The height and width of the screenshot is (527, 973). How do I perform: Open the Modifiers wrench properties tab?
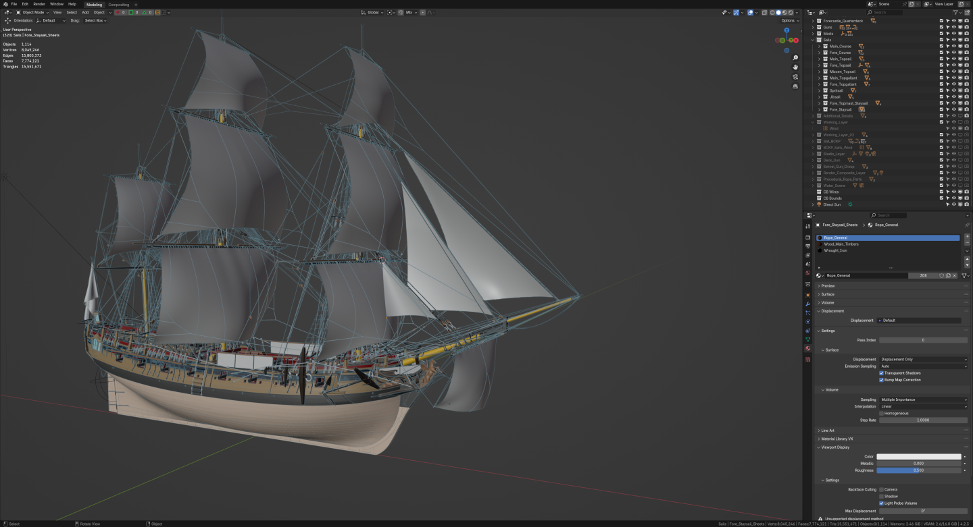pos(807,304)
